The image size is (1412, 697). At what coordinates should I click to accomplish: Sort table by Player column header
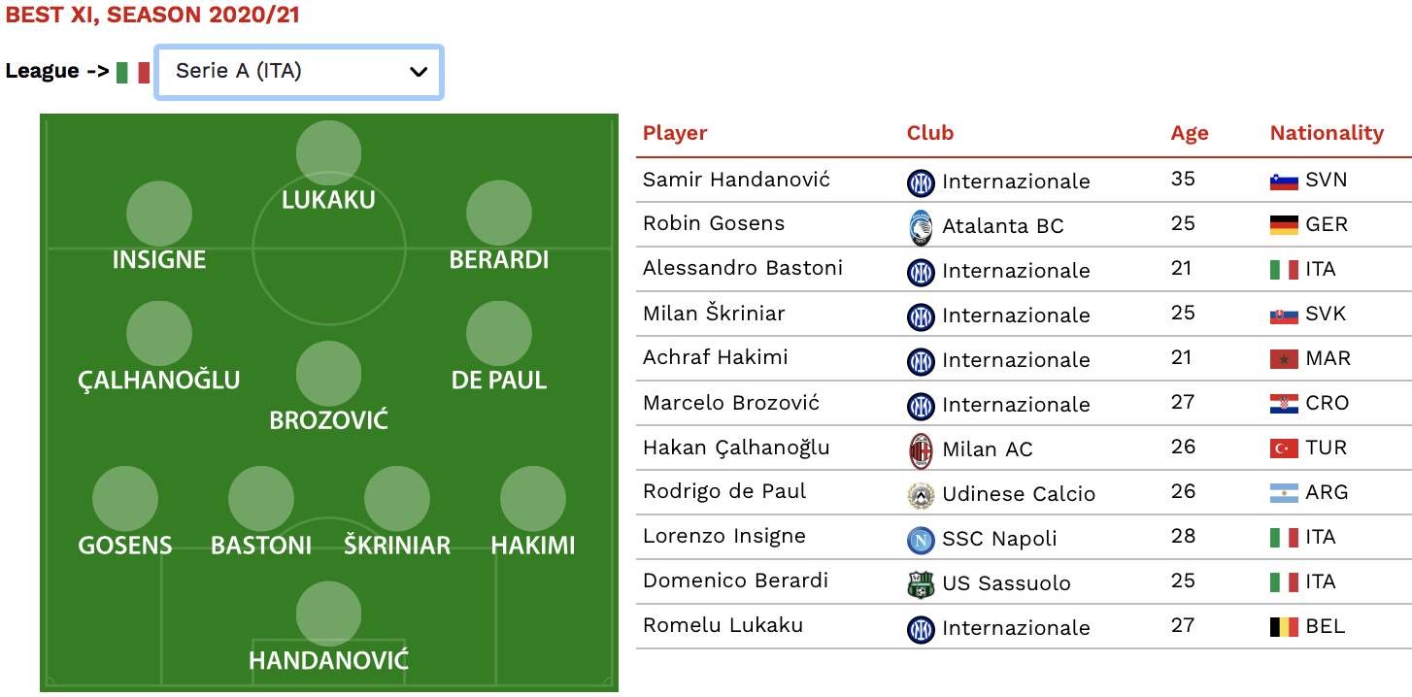tap(675, 133)
